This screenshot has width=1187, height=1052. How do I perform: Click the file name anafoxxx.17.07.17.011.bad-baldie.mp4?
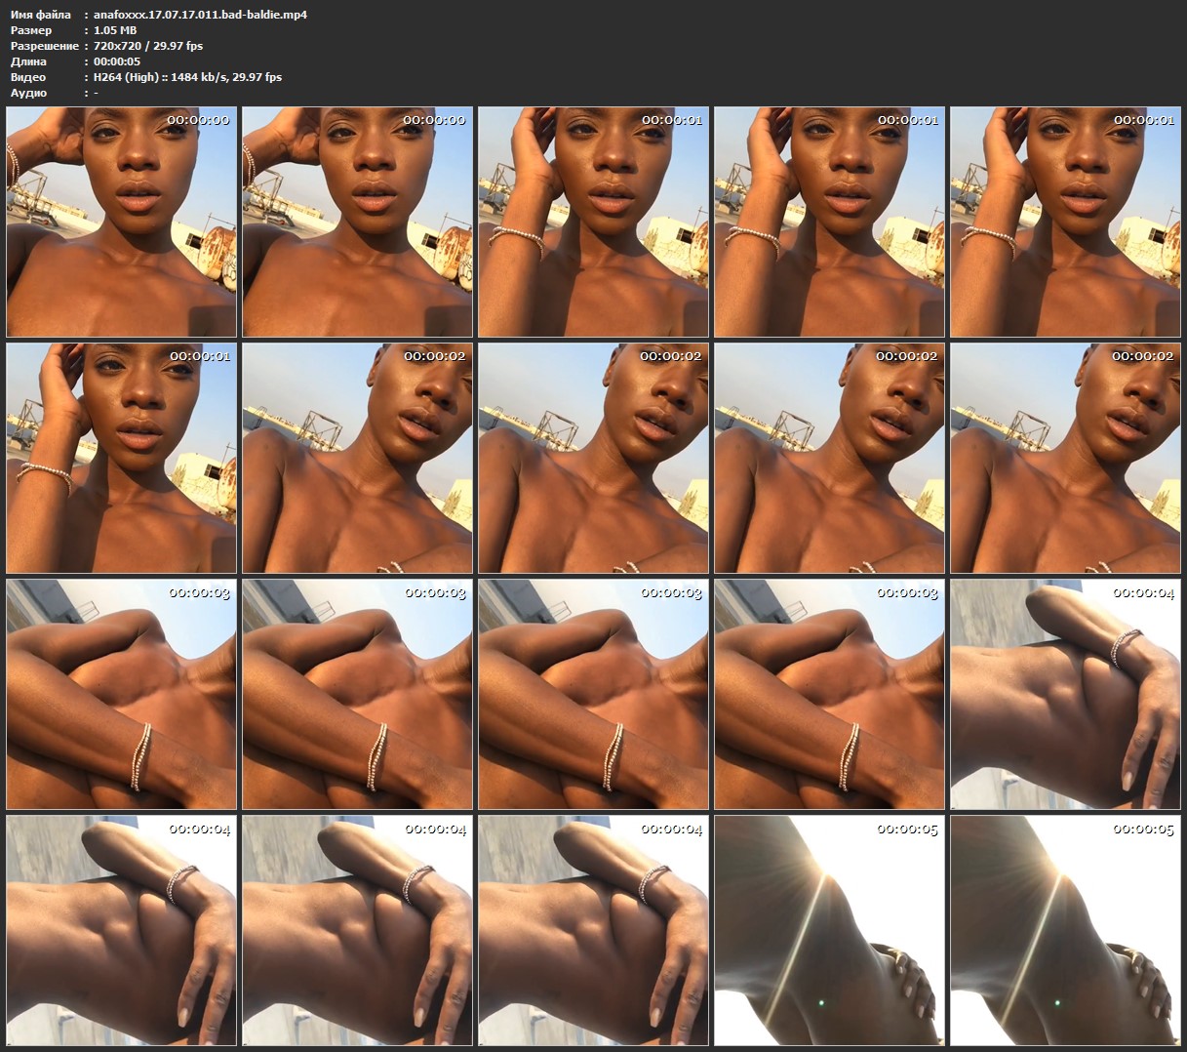pos(200,15)
